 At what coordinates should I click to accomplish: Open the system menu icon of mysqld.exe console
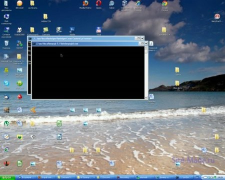[x=33, y=43]
